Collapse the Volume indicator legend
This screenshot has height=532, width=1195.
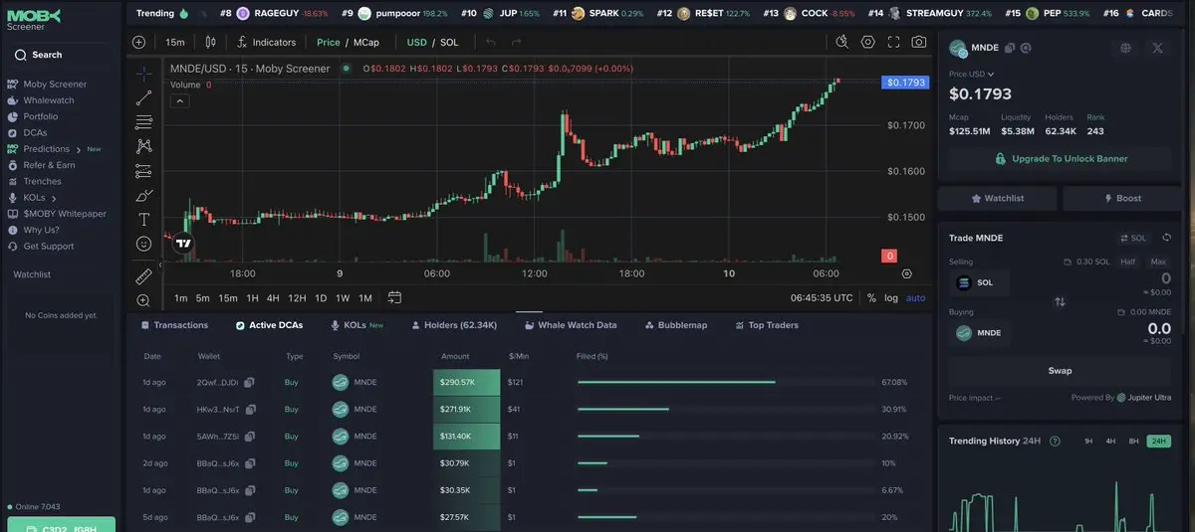(x=180, y=100)
